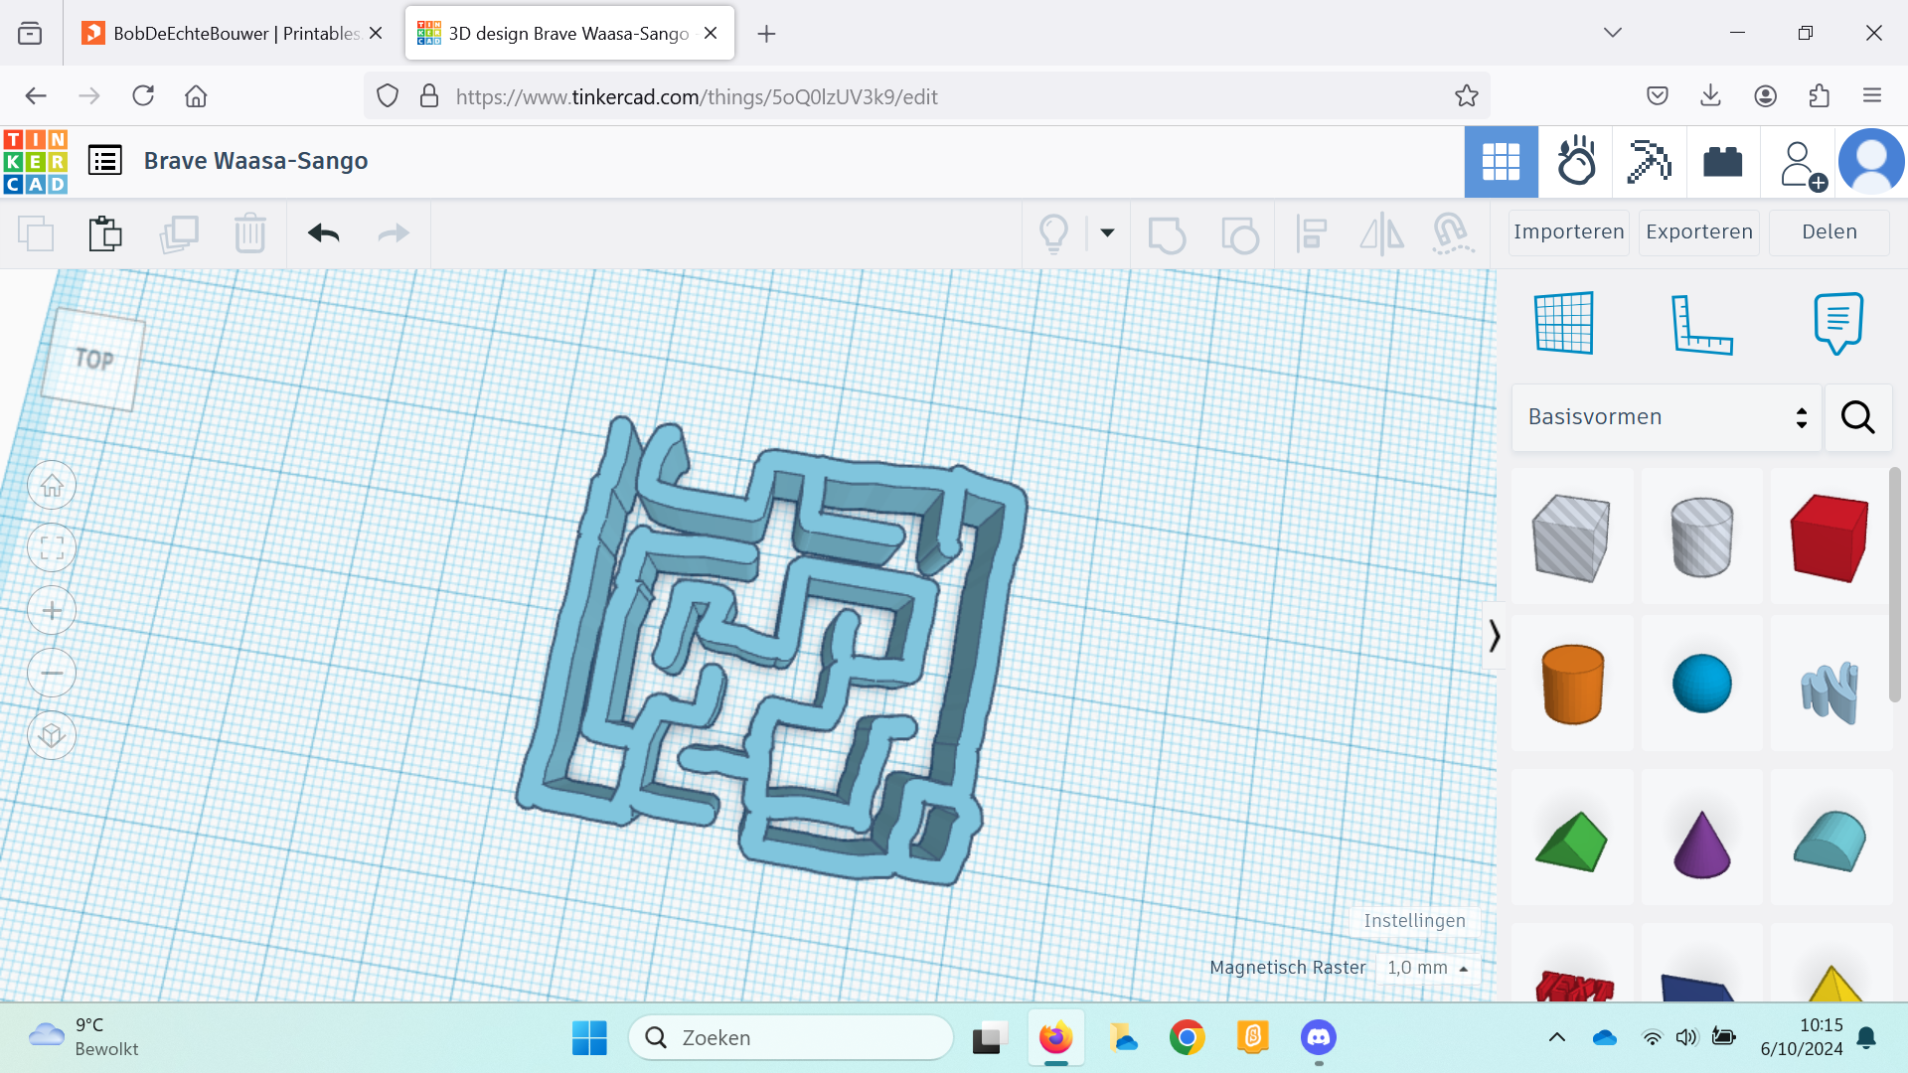Image resolution: width=1908 pixels, height=1073 pixels.
Task: Click the Mirror tool icon
Action: click(1381, 234)
